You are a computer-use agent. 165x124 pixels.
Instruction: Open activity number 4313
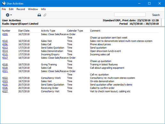coord(5,48)
